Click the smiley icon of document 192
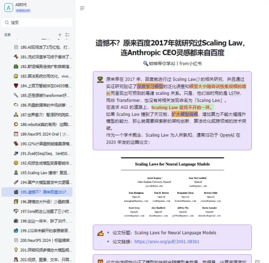 coord(16,163)
